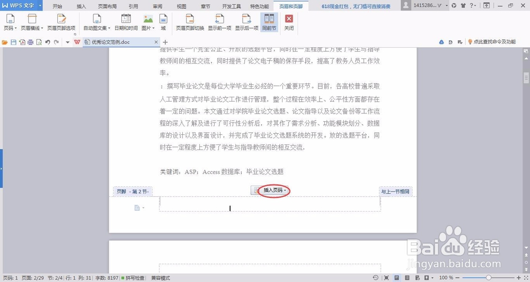Click the red WPS home icon
This screenshot has width=530, height=282.
click(x=77, y=42)
